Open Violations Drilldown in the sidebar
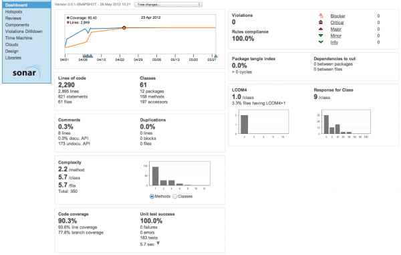The width and height of the screenshot is (401, 255). 24,31
